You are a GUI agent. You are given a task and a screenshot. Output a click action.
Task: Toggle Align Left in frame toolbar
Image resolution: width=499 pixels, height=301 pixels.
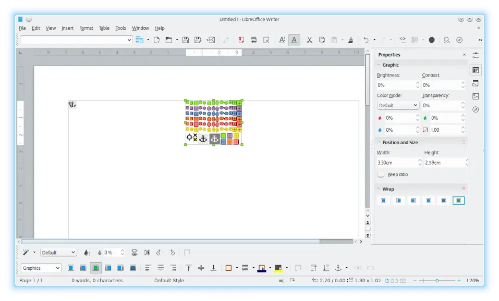click(148, 268)
